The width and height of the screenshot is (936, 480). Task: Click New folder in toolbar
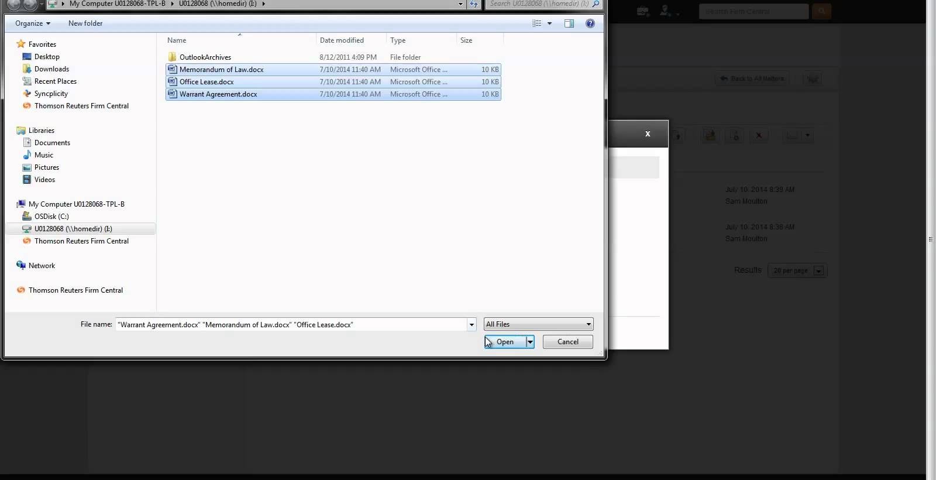point(85,23)
